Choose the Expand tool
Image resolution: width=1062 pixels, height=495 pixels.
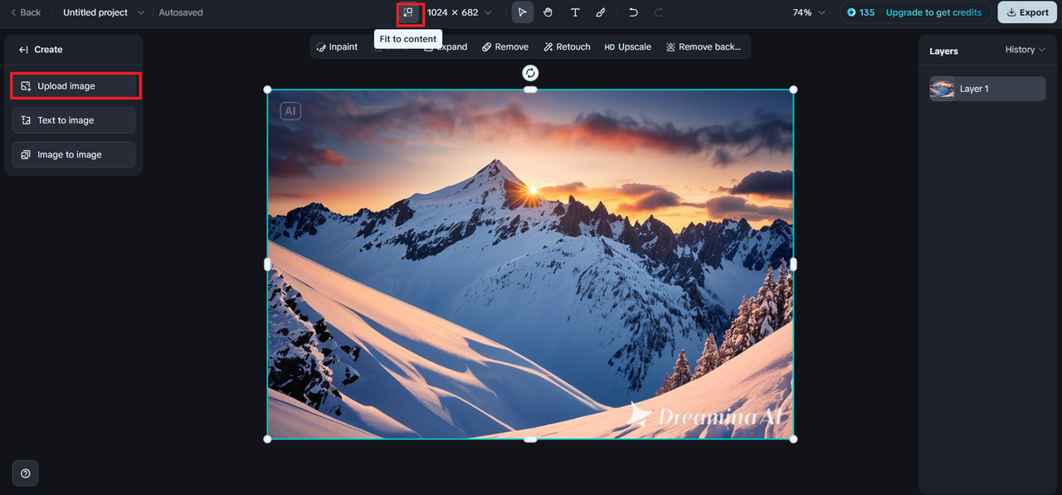point(446,47)
